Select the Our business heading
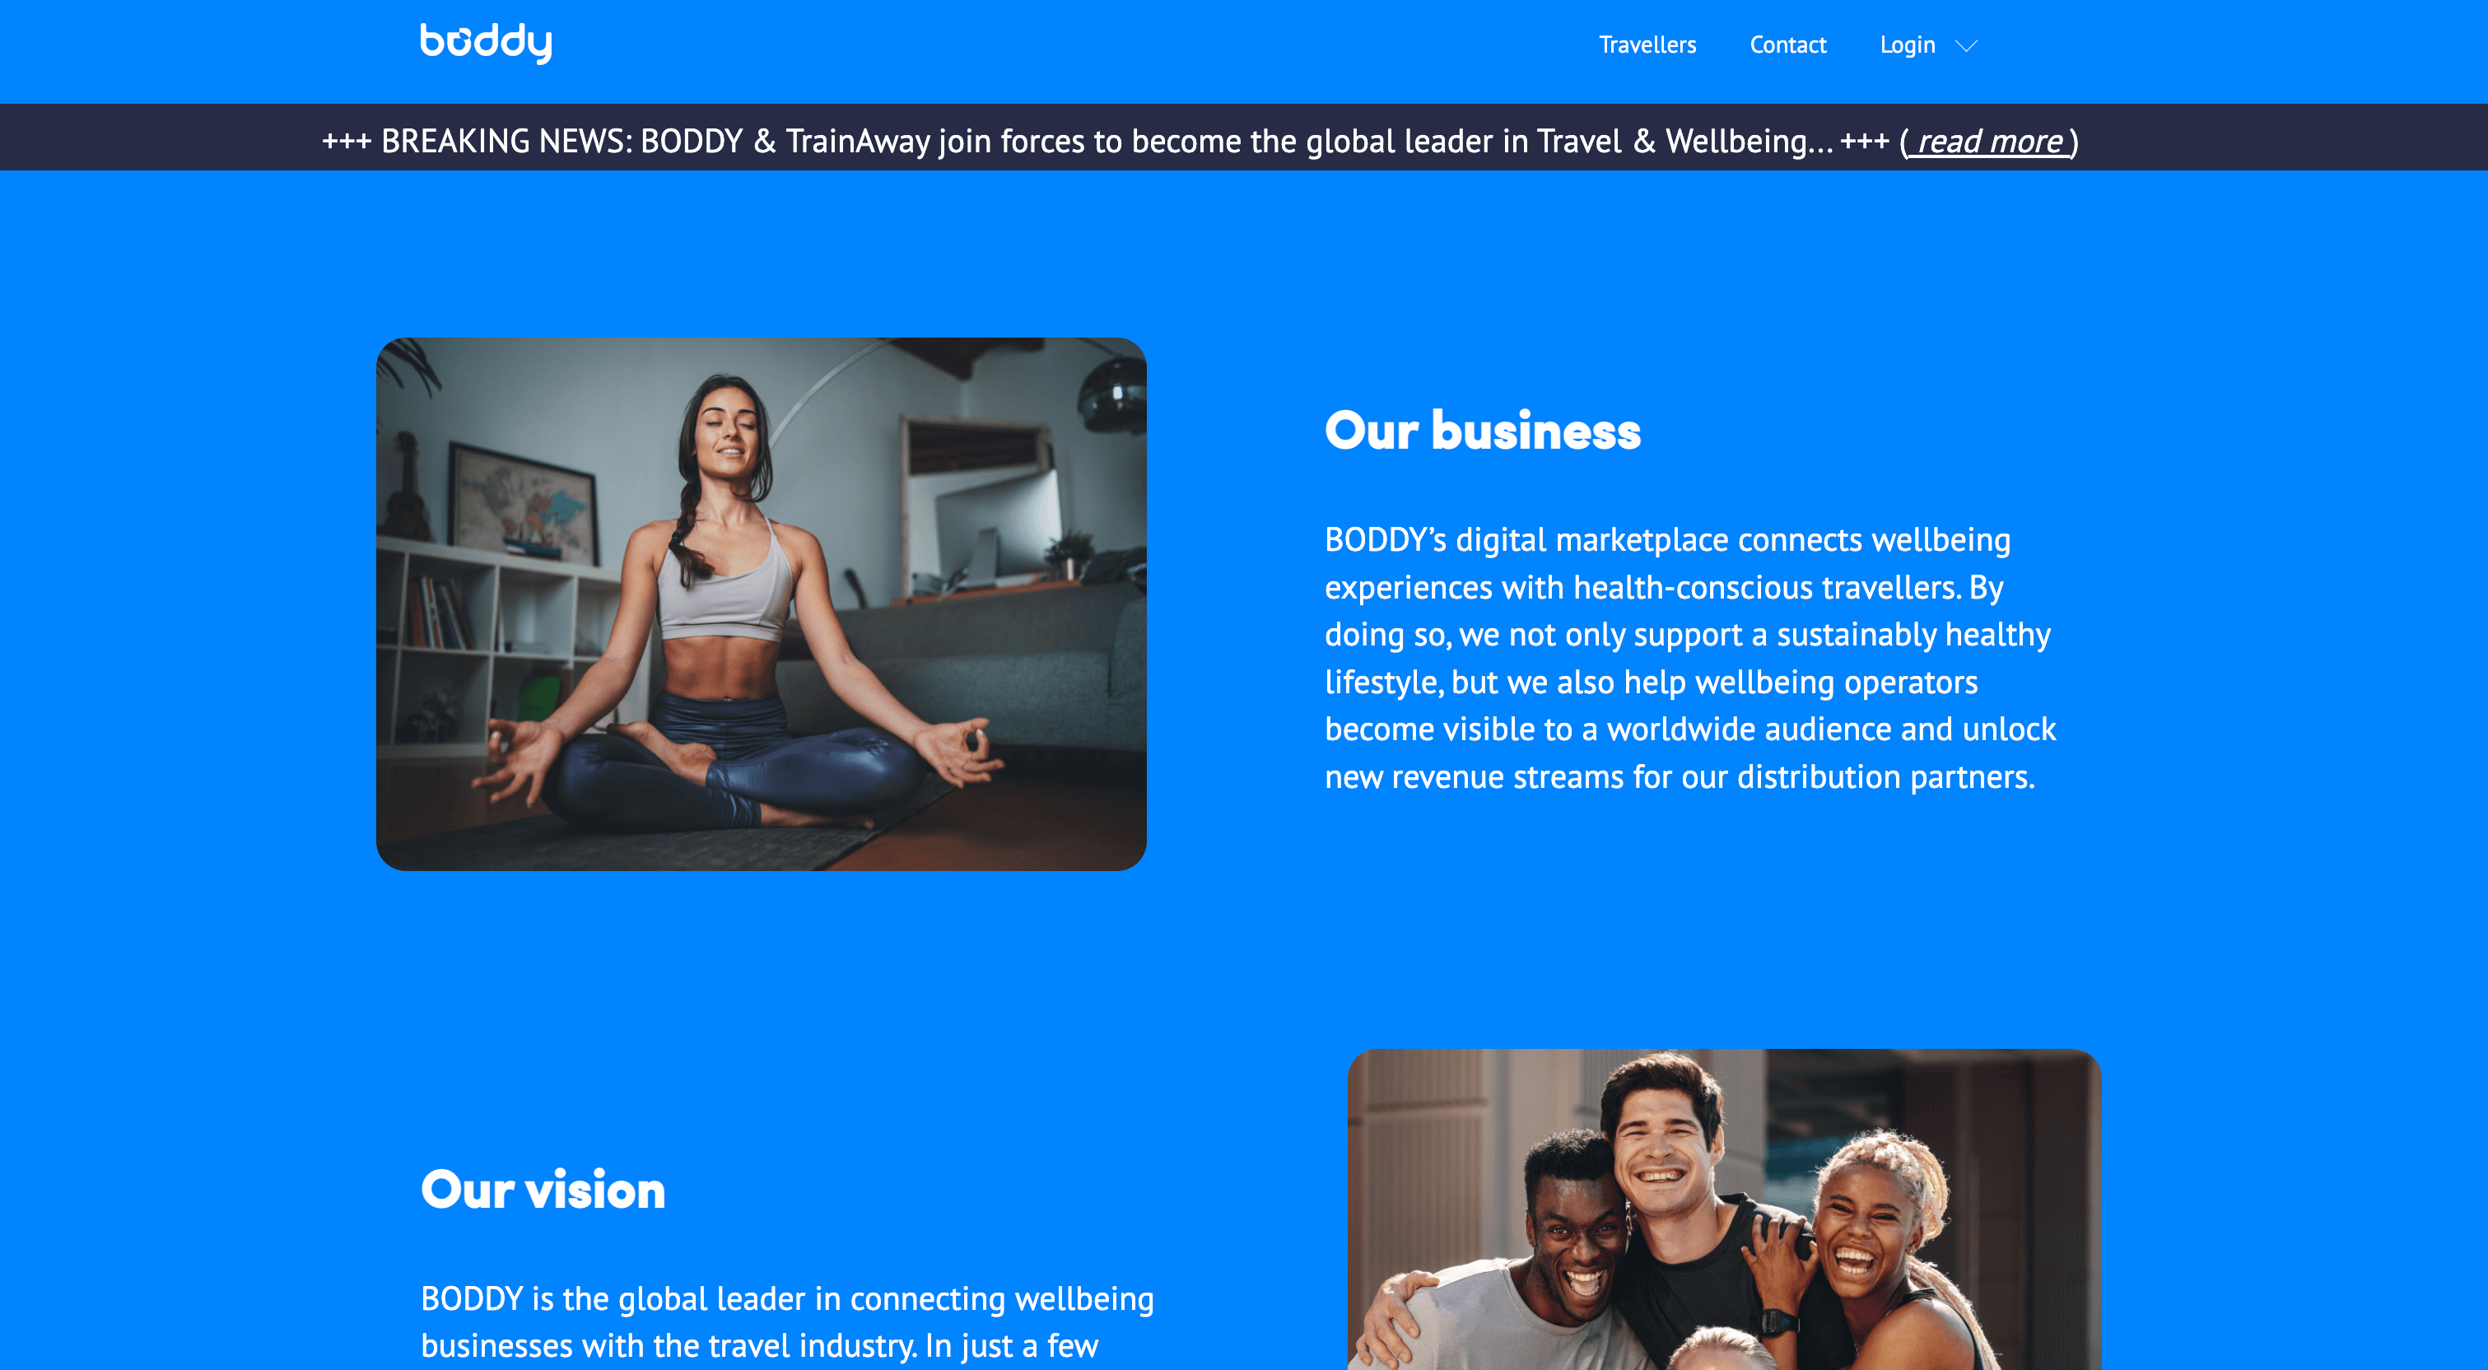This screenshot has width=2488, height=1370. (1482, 430)
